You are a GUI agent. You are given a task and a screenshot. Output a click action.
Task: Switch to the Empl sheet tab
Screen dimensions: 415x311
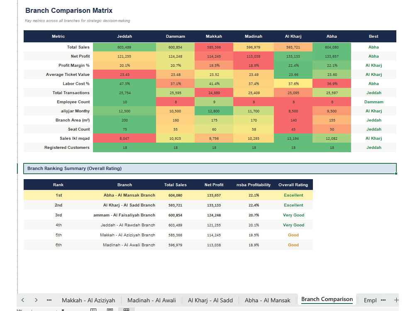click(370, 300)
